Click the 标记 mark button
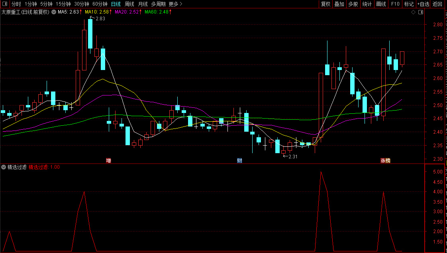447x253 pixels. tap(409, 4)
